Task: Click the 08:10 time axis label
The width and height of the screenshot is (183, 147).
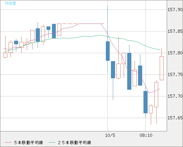Action: (146, 135)
